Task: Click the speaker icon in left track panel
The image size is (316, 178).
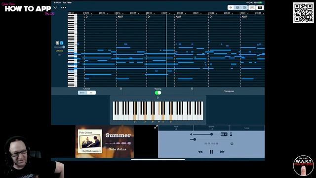Action: pyautogui.click(x=57, y=43)
